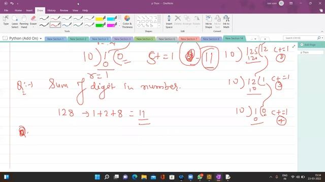The width and height of the screenshot is (325, 182).
Task: Click the OneNote icon in taskbar
Action: pos(218,177)
